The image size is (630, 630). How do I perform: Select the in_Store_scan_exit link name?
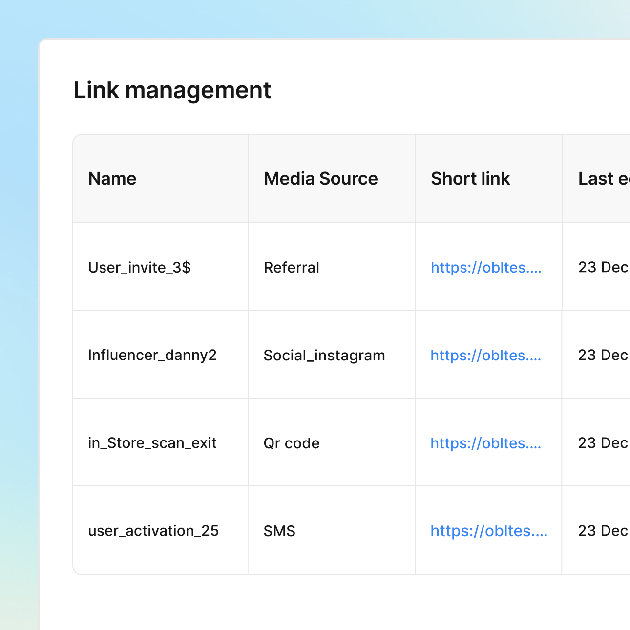click(152, 443)
